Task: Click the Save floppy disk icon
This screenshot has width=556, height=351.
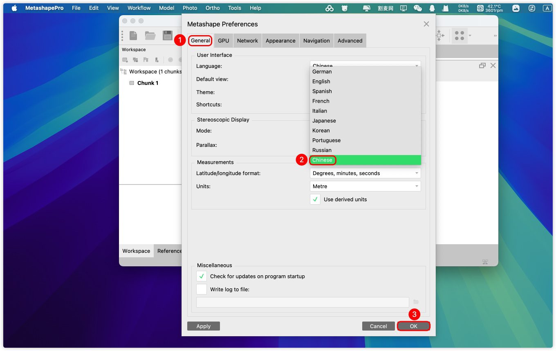Action: coord(167,36)
